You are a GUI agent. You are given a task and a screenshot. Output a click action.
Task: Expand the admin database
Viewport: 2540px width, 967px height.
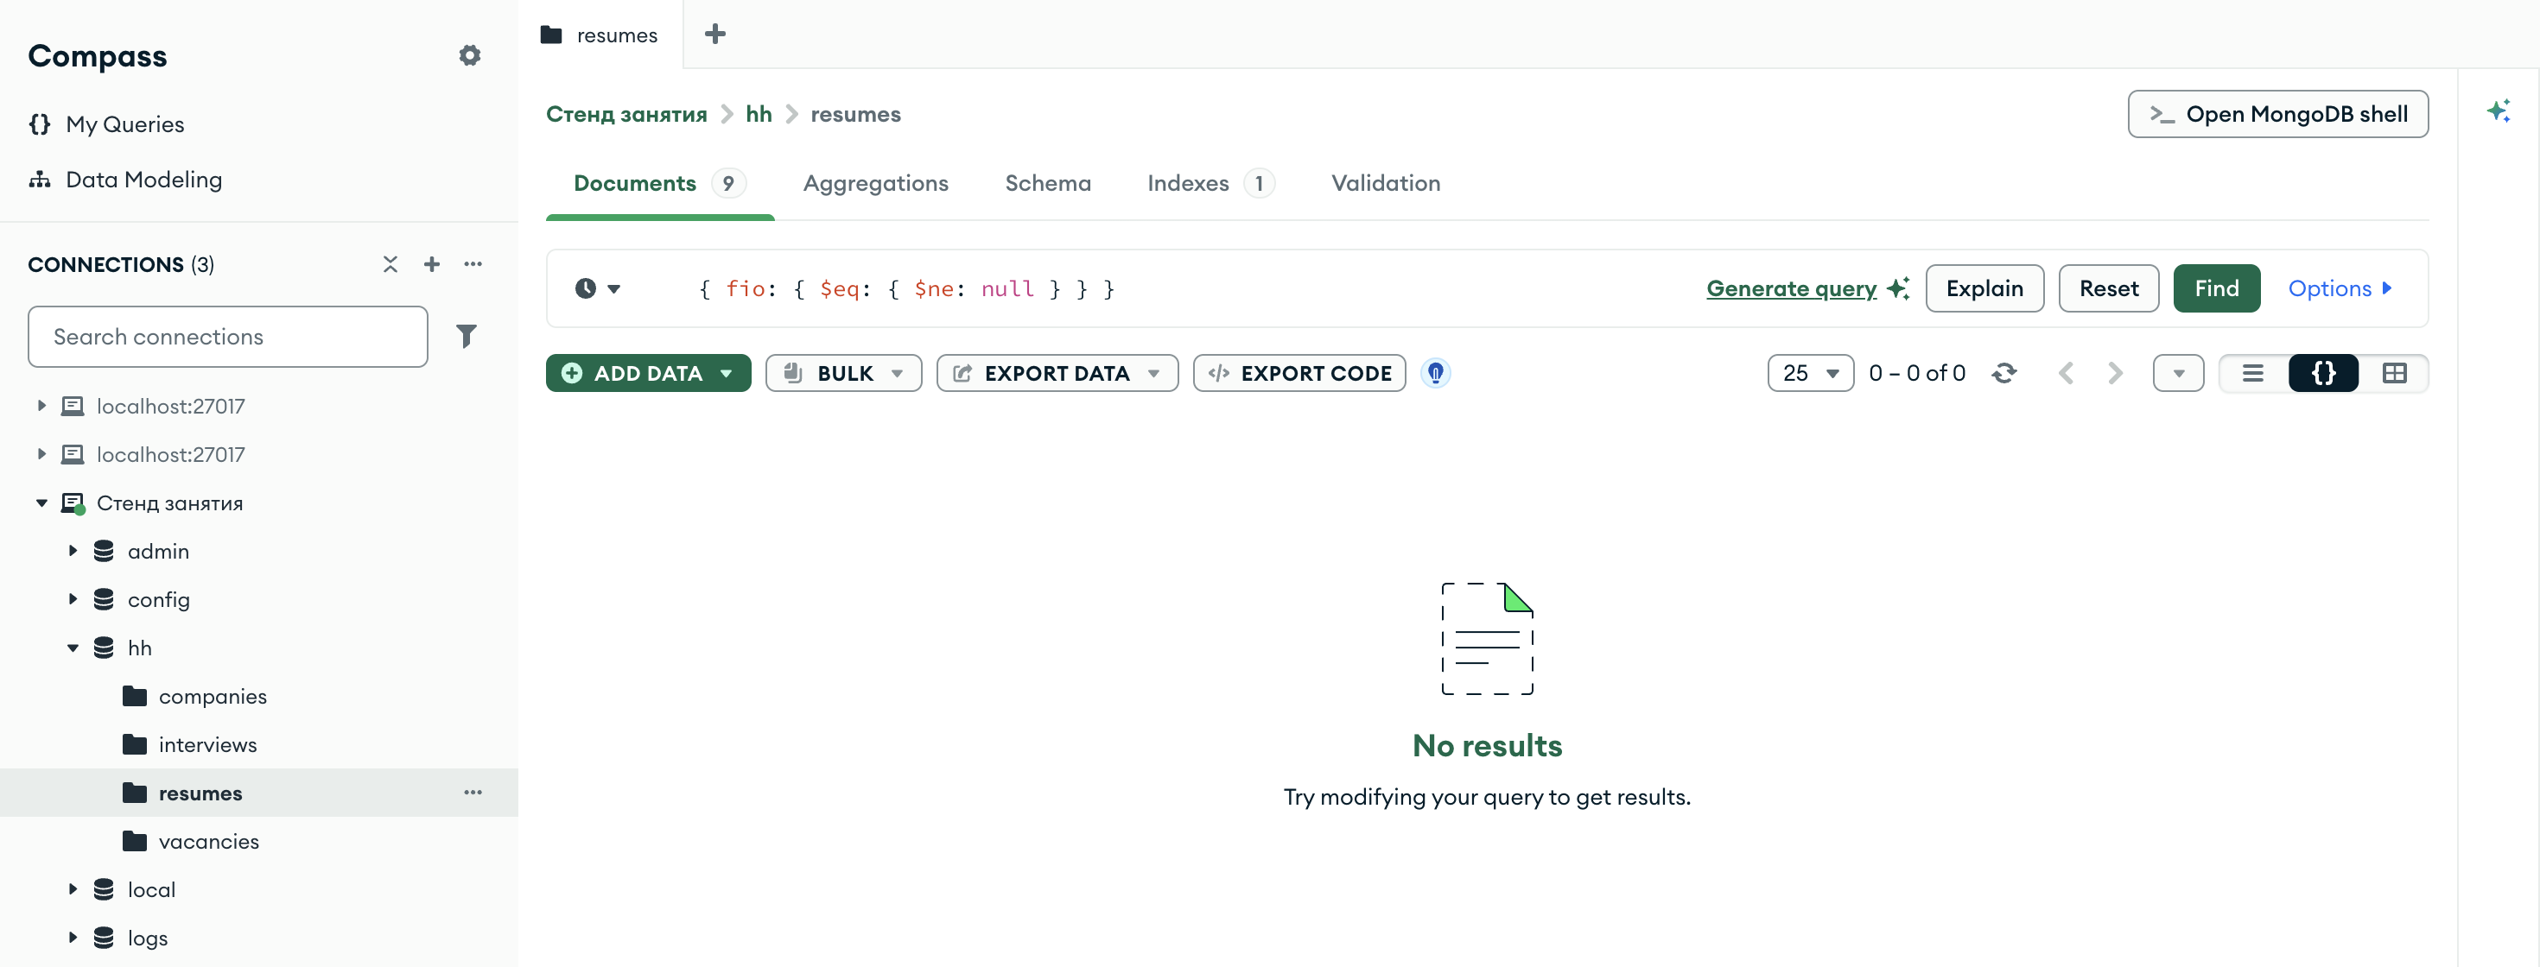(x=73, y=551)
